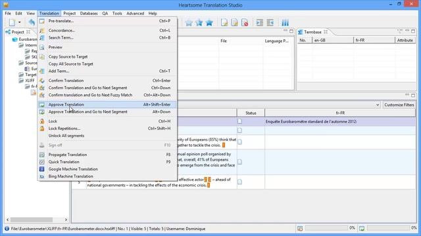The width and height of the screenshot is (421, 236).
Task: Click the Google Machine Translation icon
Action: coord(42,169)
